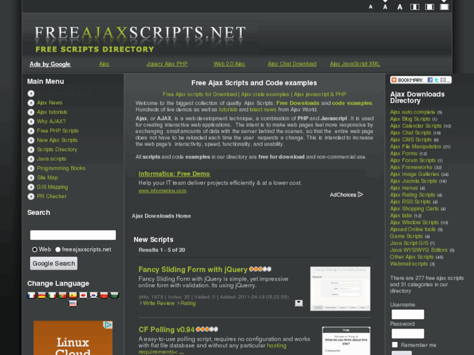
Task: Open CF Polling v0.94 title link
Action: coord(166,330)
